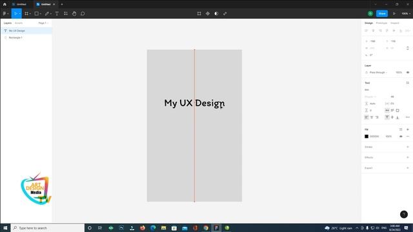The height and width of the screenshot is (232, 413).
Task: Click Windows search box Type here to search
Action: pyautogui.click(x=48, y=227)
